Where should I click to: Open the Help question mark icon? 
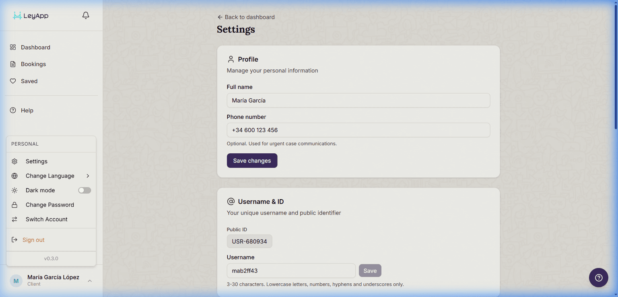pyautogui.click(x=13, y=110)
